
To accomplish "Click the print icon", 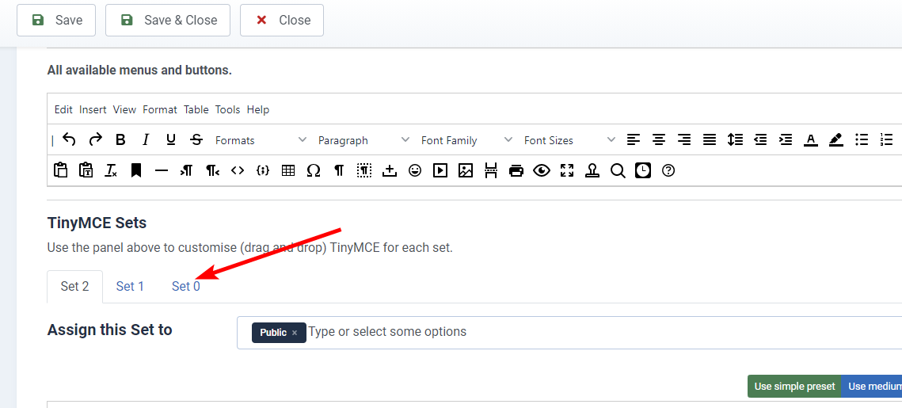I will [x=516, y=170].
